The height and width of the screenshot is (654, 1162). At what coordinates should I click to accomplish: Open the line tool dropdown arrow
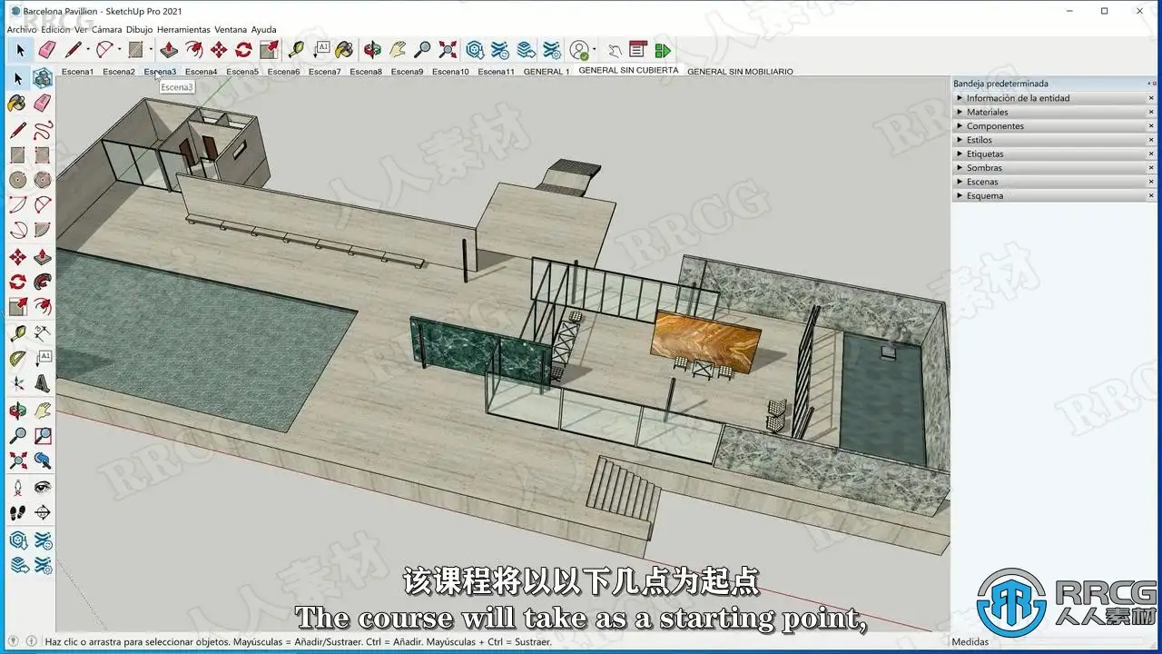88,50
